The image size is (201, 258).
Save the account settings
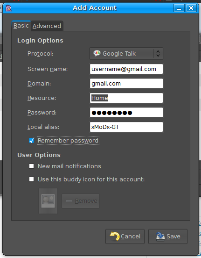[168, 236]
